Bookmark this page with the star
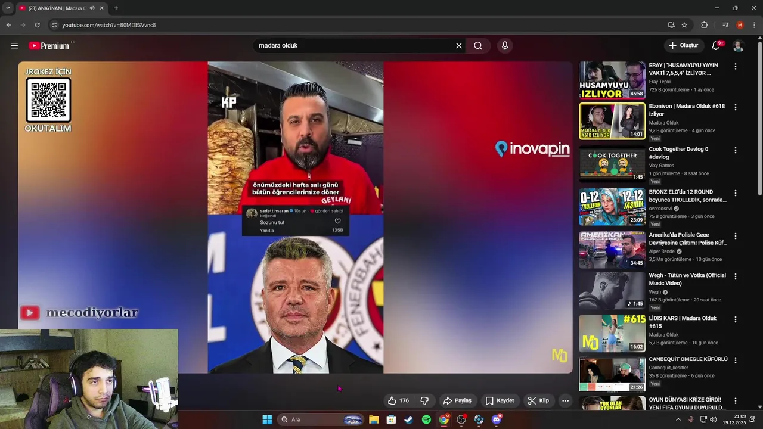 [x=684, y=25]
